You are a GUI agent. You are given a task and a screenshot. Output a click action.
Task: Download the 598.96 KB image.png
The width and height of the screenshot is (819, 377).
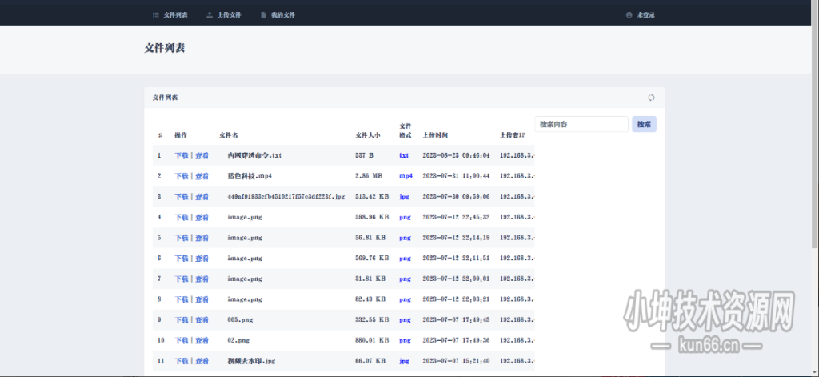tap(182, 217)
